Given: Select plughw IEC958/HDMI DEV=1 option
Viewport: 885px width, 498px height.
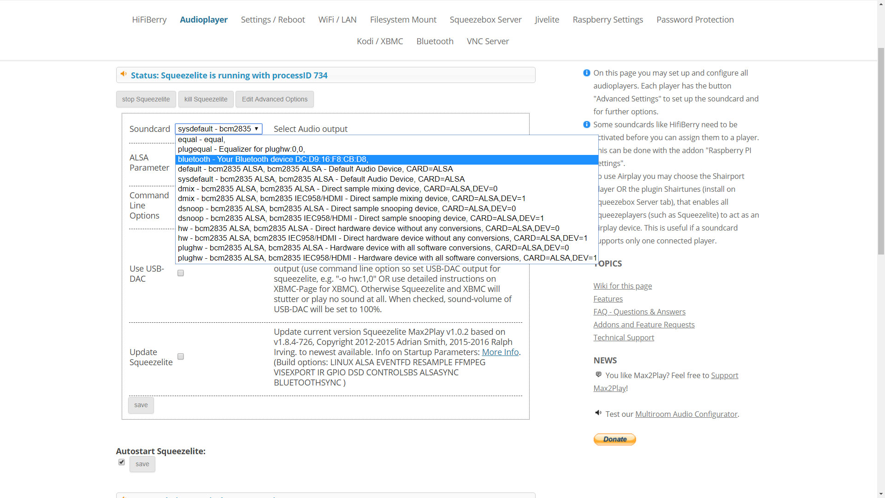Looking at the screenshot, I should pyautogui.click(x=387, y=258).
